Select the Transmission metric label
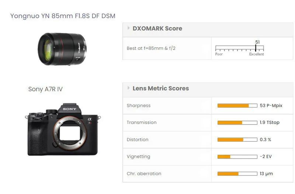 click(142, 123)
